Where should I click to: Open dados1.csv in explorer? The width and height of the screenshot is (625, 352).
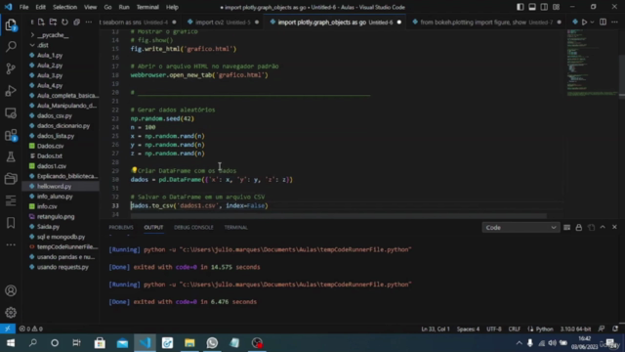pyautogui.click(x=52, y=166)
